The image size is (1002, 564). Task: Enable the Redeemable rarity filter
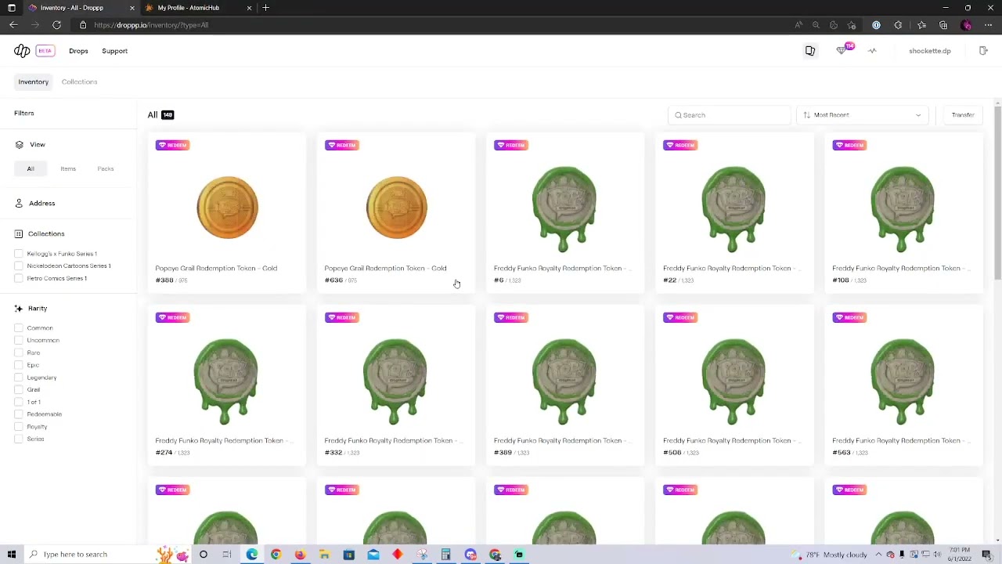point(19,414)
